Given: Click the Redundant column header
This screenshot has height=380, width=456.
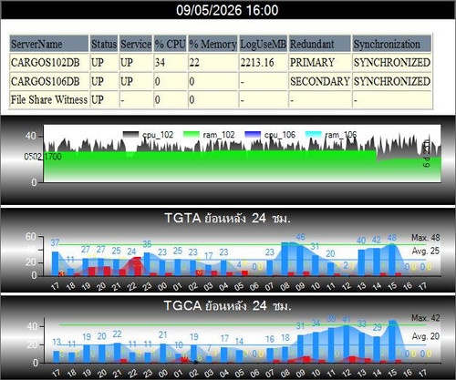Looking at the screenshot, I should coord(320,44).
